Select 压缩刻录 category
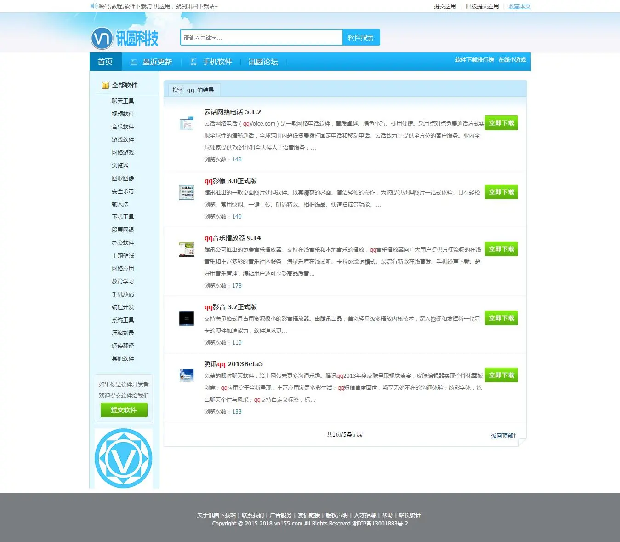The image size is (620, 542). [123, 333]
